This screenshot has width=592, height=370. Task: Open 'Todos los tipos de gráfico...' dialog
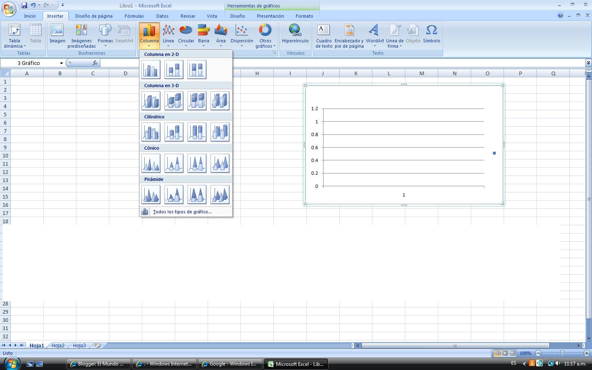(182, 212)
